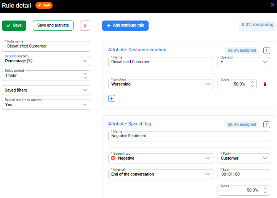Open Customer emotion attribute options menu
Image resolution: width=277 pixels, height=198 pixels.
click(x=267, y=50)
